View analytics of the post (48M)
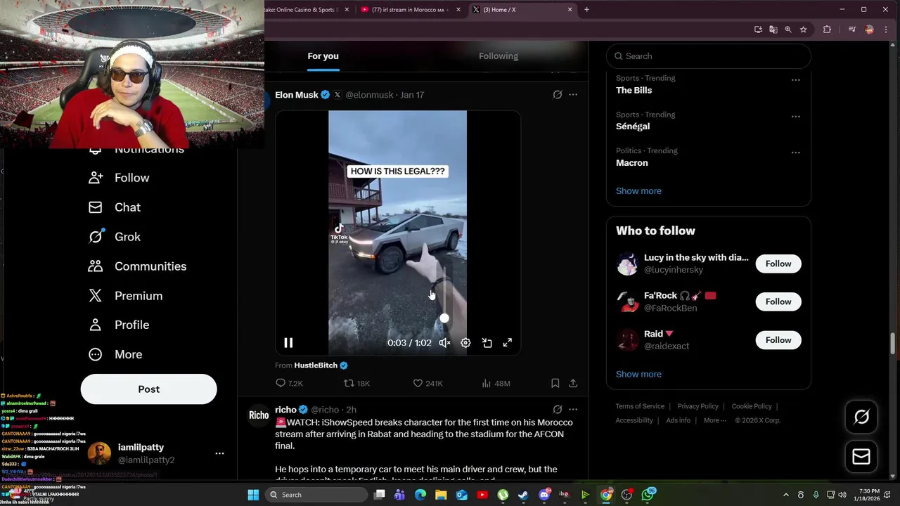Viewport: 900px width, 506px height. [x=496, y=383]
